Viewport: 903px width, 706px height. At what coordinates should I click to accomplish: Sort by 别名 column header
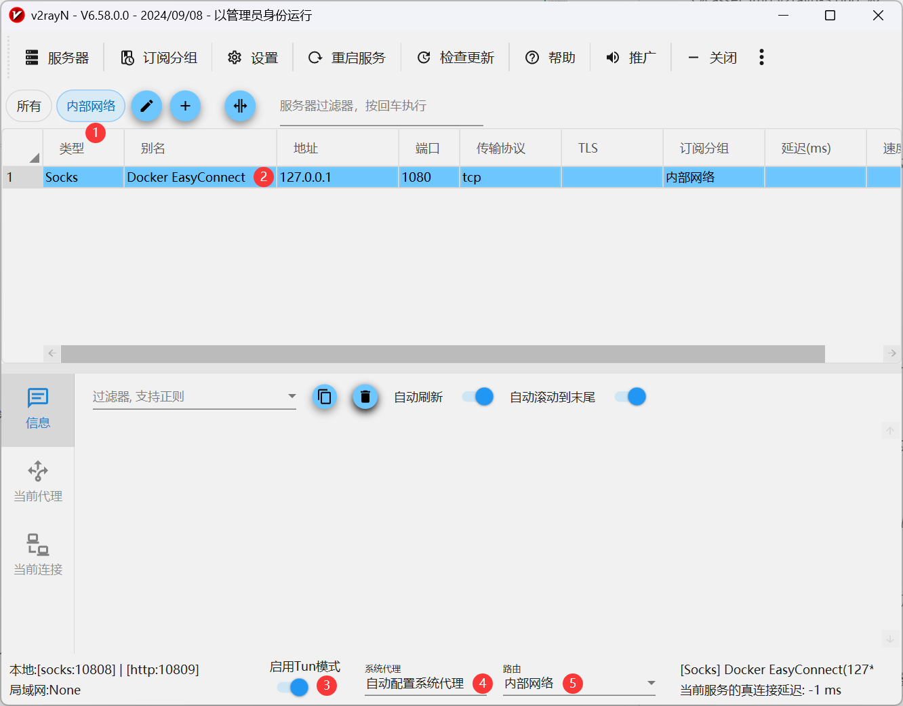[201, 149]
